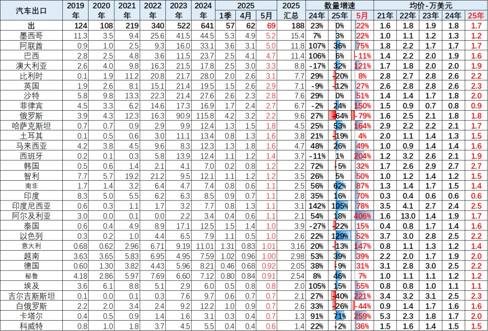This screenshot has height=331, width=488.
Task: Click the 智利 row label
Action: coord(31,176)
